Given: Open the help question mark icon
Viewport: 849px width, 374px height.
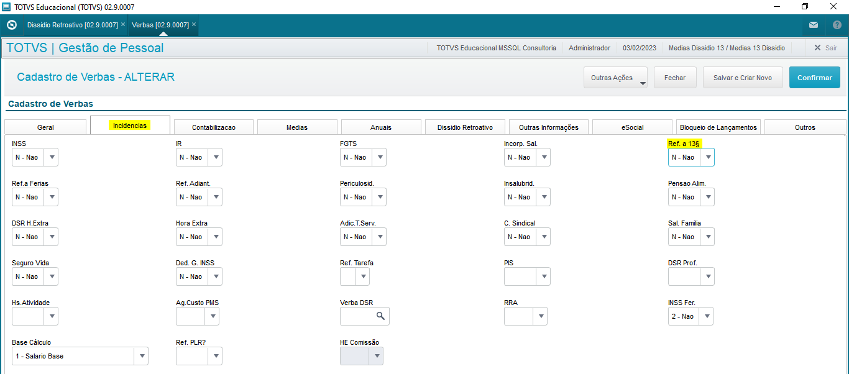Looking at the screenshot, I should click(837, 25).
